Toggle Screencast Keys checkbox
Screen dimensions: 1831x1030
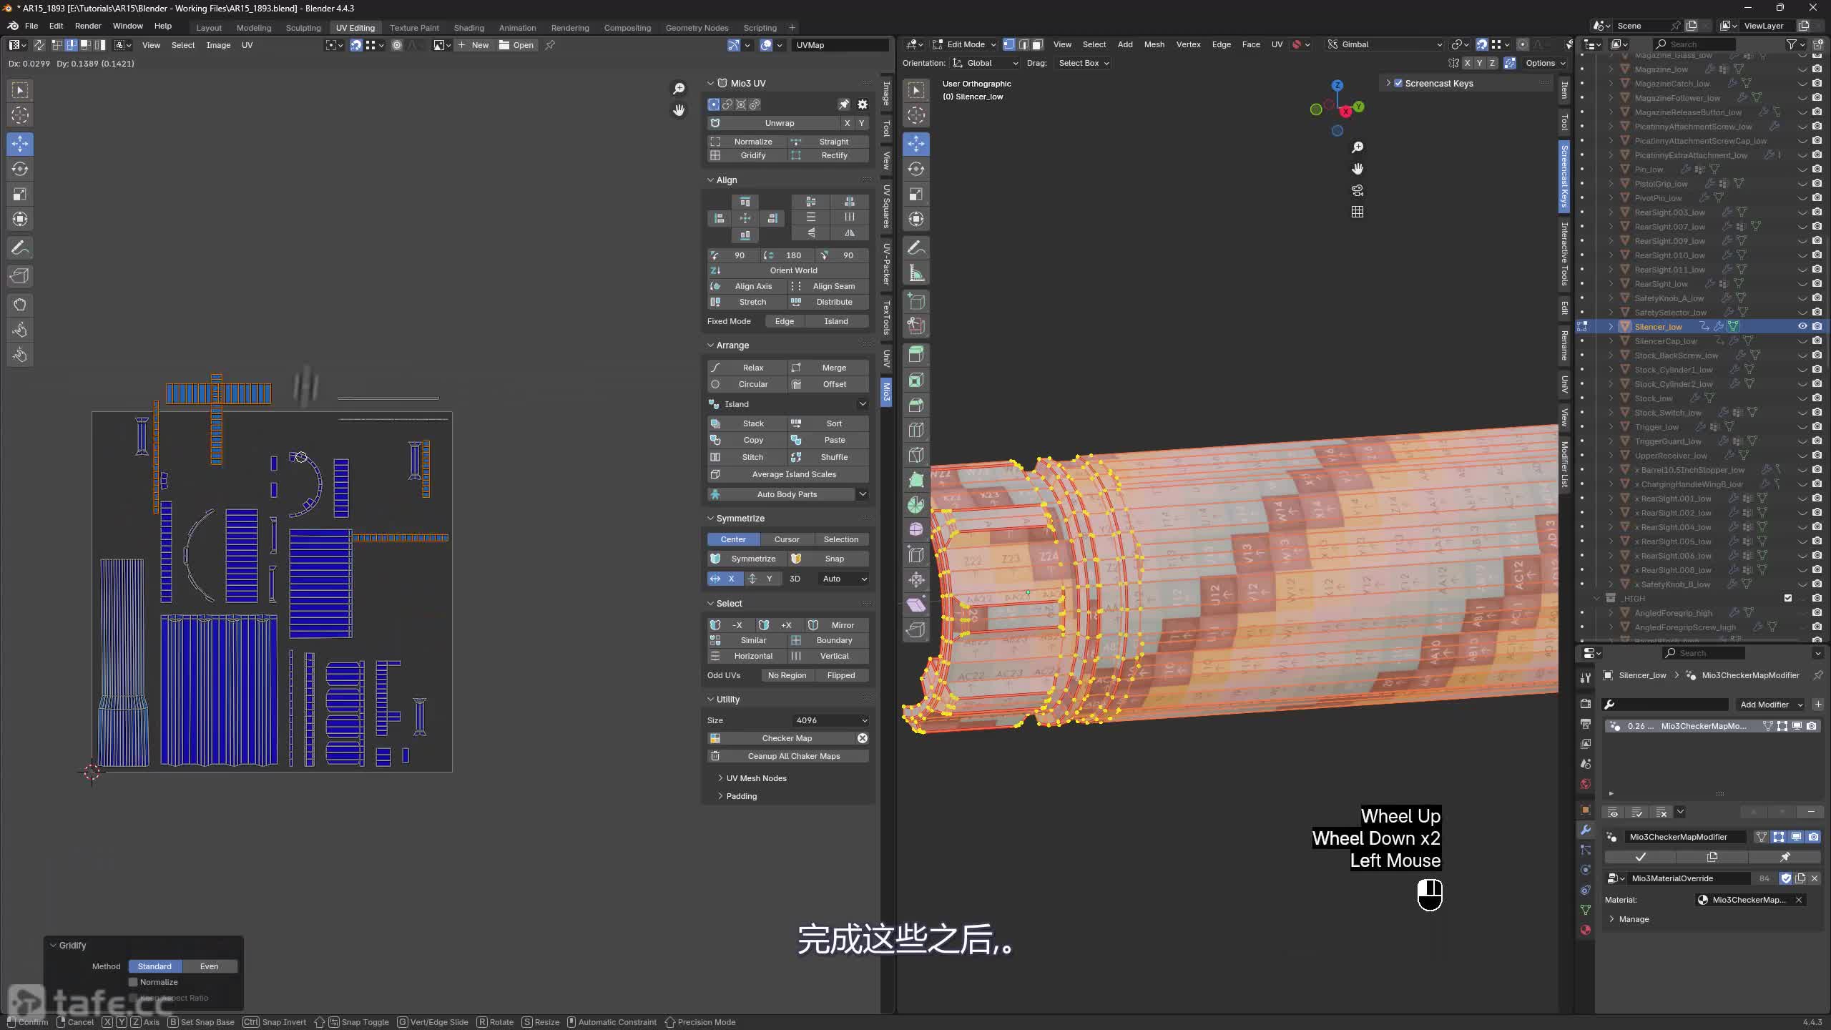tap(1398, 84)
